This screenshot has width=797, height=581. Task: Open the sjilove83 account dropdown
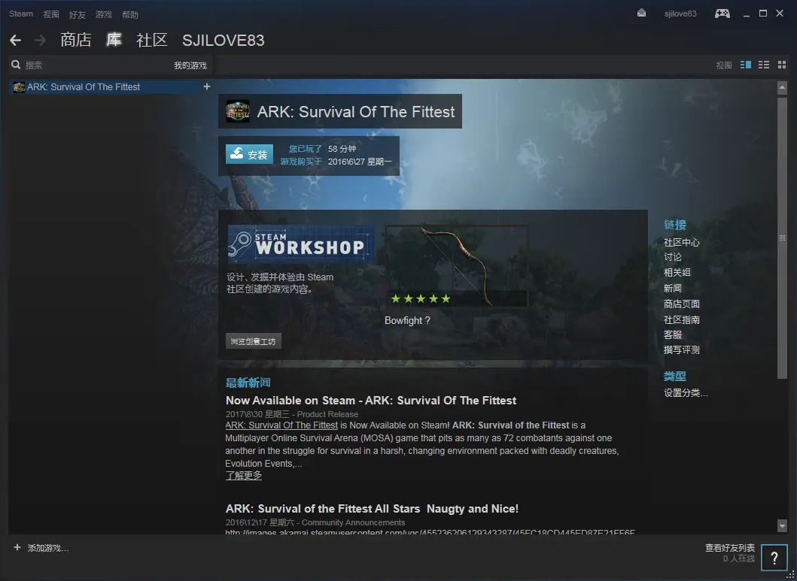(x=680, y=14)
